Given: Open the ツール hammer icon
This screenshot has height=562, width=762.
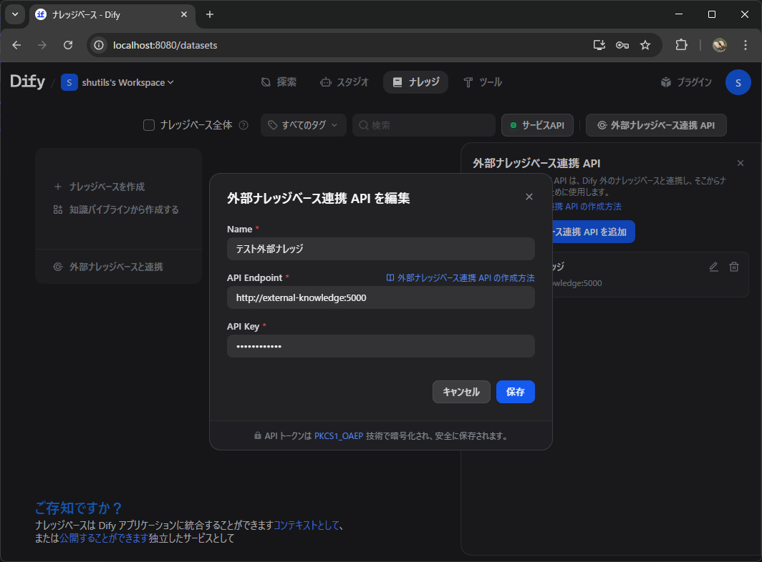Looking at the screenshot, I should tap(469, 82).
